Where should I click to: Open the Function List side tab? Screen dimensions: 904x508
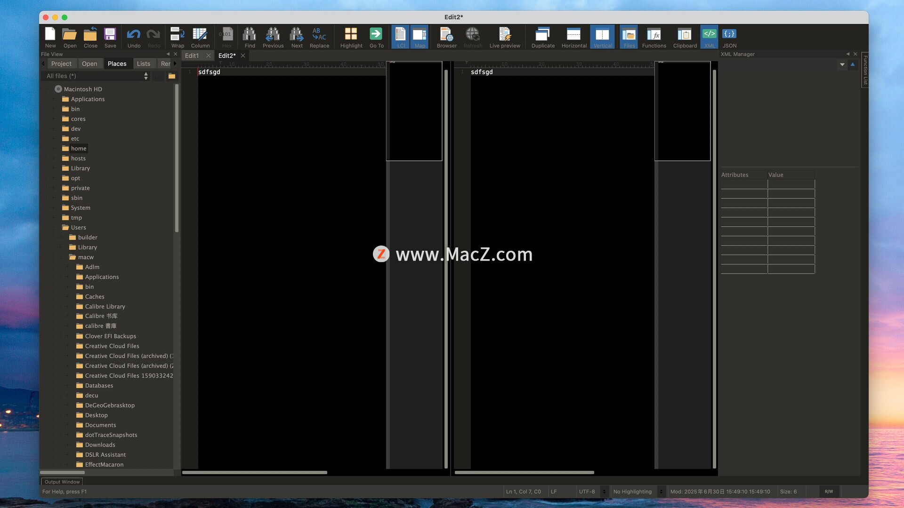[865, 70]
